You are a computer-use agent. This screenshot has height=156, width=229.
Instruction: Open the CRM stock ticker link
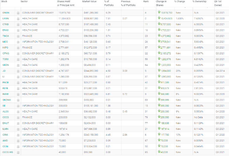coord(5,135)
